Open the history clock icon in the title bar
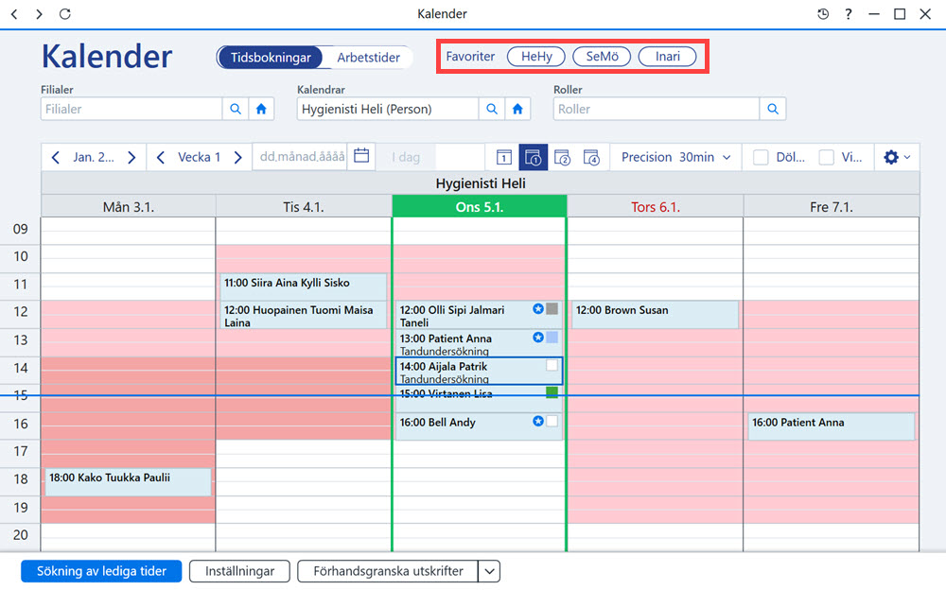The width and height of the screenshot is (946, 590). pos(822,14)
